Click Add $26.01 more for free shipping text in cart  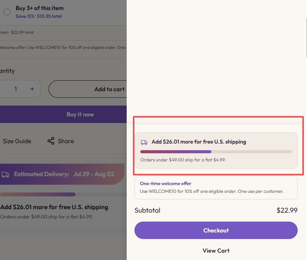pos(199,142)
